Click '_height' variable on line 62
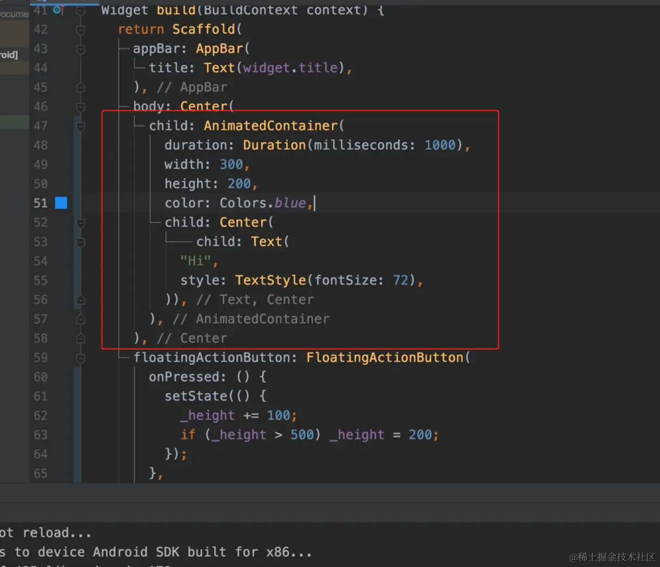 click(x=207, y=415)
